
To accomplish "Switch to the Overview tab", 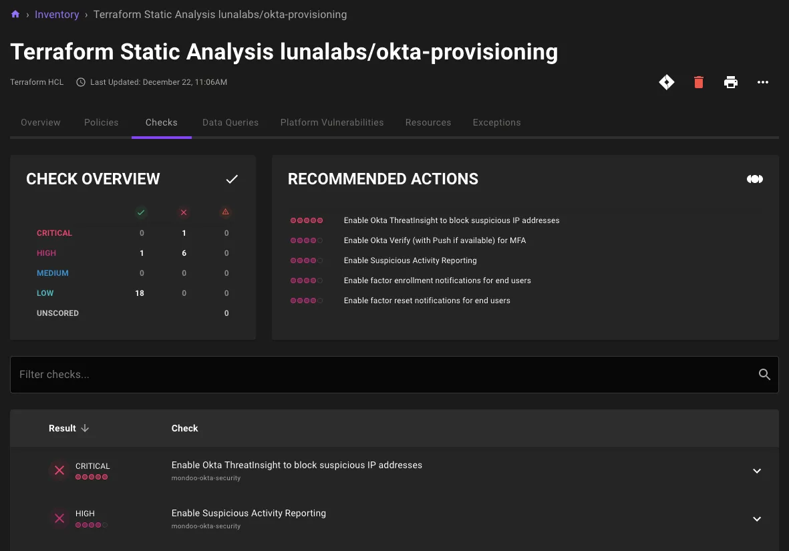I will 40,122.
